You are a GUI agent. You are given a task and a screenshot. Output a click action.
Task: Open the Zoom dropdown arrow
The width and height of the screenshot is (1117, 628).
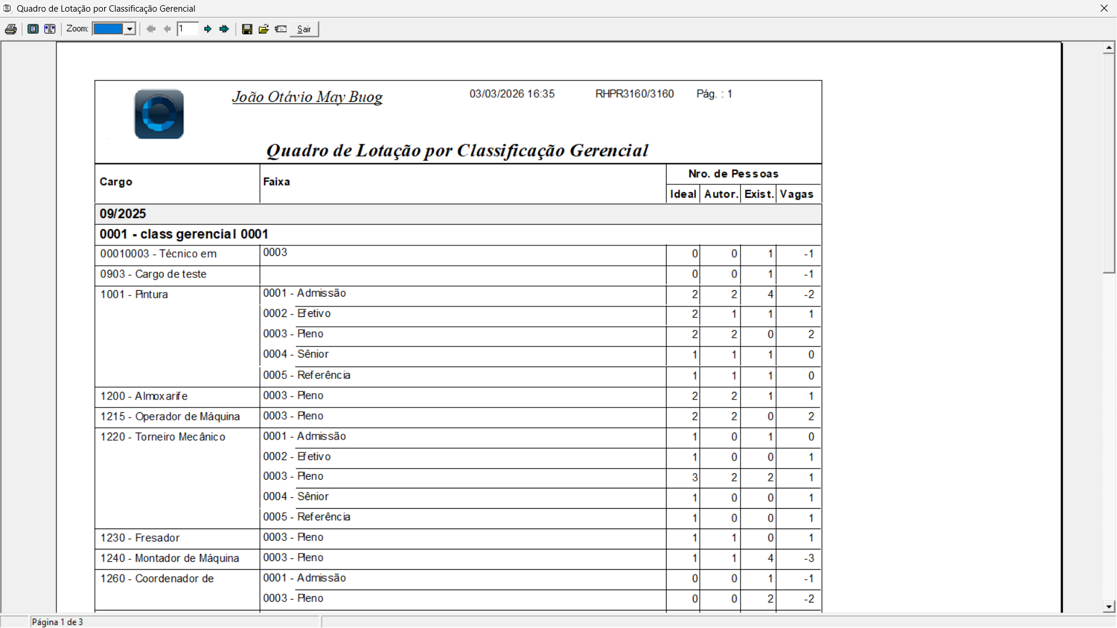point(130,29)
